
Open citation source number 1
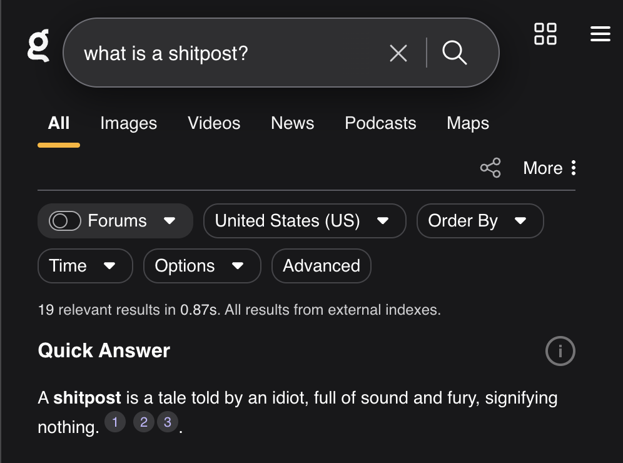pos(114,422)
